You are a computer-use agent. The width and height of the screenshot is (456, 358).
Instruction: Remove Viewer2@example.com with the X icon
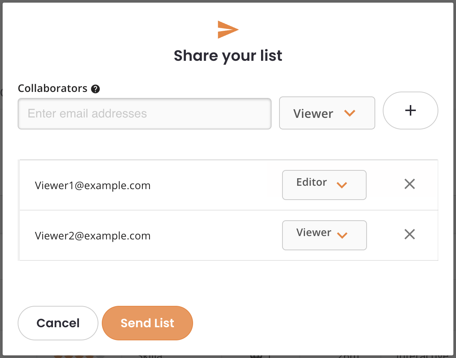(409, 234)
